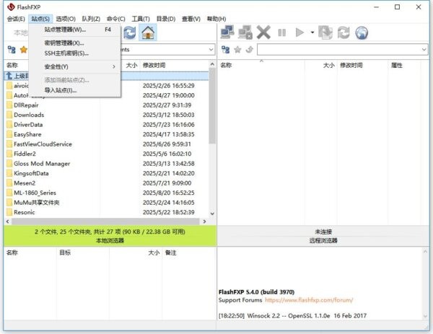
Task: Click the globe icon in remote toolbar
Action: (362, 32)
